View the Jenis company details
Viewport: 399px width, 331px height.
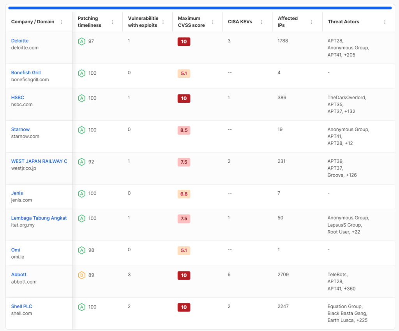(x=17, y=193)
